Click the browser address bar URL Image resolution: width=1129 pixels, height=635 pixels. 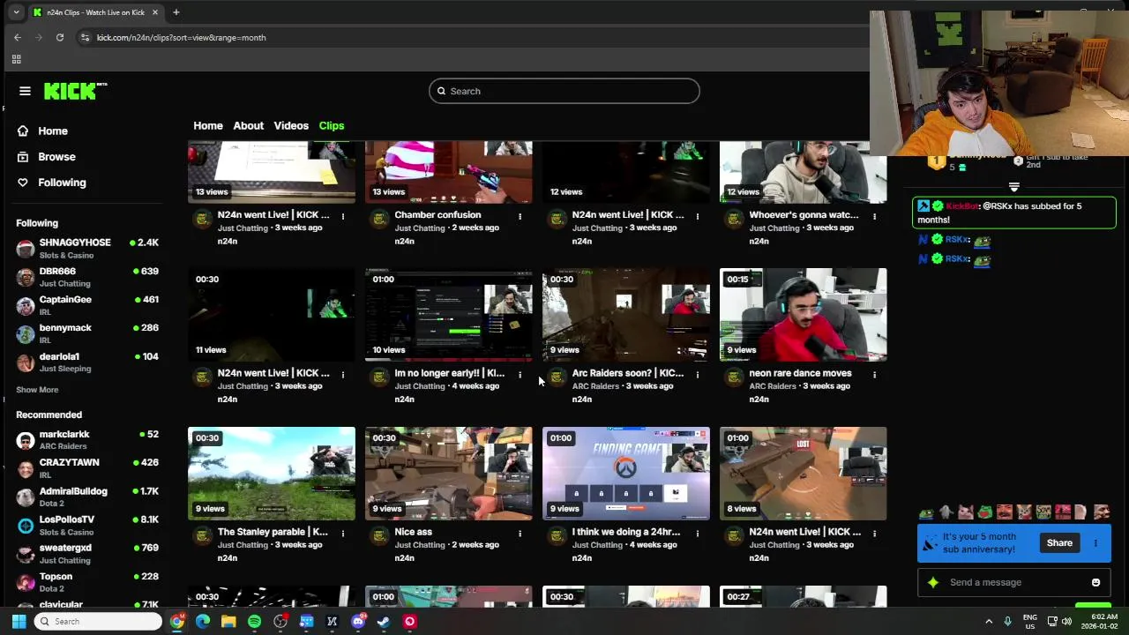coord(181,38)
